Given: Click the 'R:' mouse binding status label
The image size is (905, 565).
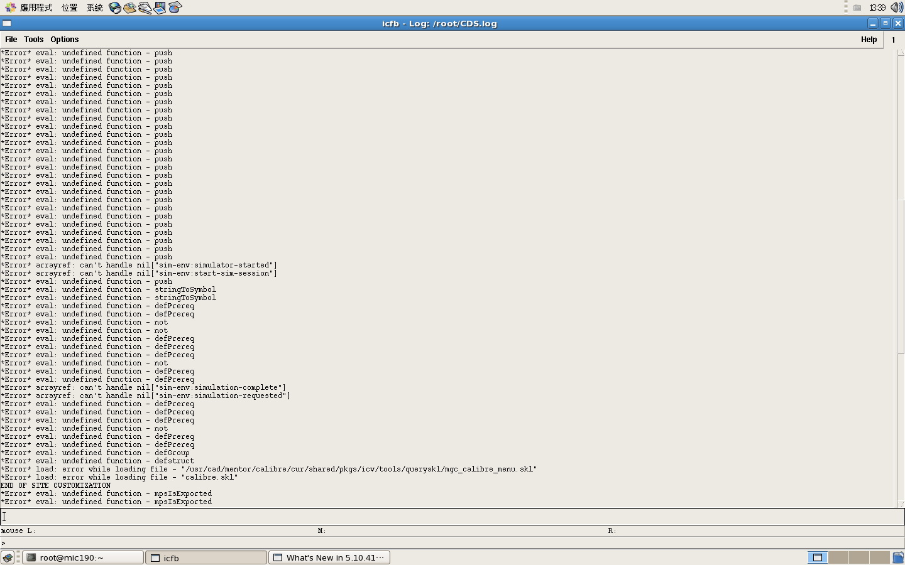Looking at the screenshot, I should [612, 530].
